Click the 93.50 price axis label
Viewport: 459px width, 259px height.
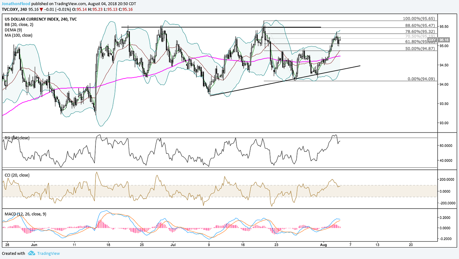(x=444, y=104)
